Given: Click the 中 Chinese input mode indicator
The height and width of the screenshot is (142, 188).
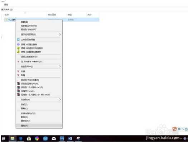Looking at the screenshot, I should tap(179, 129).
